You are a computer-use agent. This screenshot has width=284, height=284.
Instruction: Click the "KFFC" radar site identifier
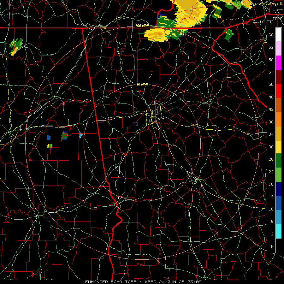151,282
